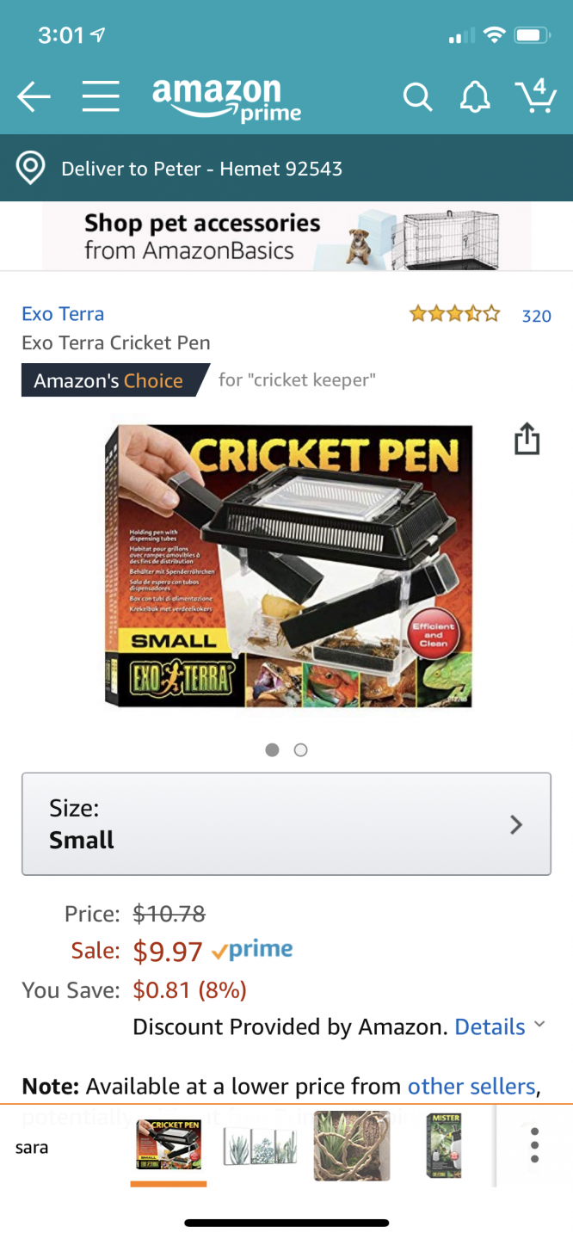Select the second image pagination dot
Screen dimensions: 573x1239
tap(300, 750)
